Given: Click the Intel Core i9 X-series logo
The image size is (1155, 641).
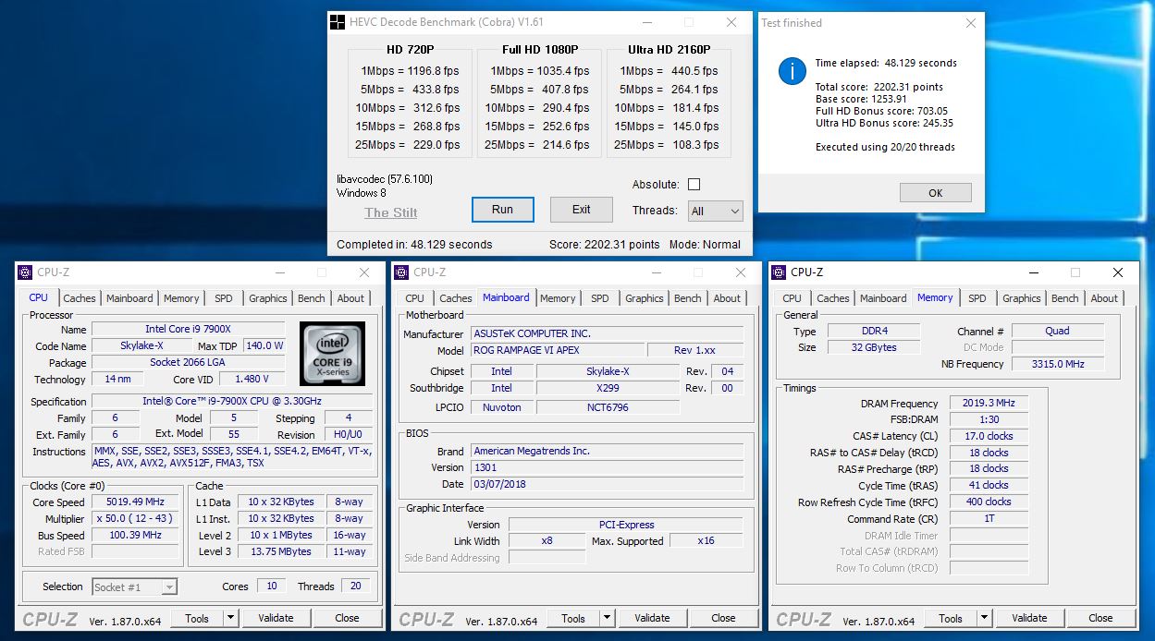Looking at the screenshot, I should 332,353.
